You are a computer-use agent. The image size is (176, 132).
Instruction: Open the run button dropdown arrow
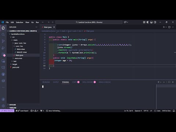tap(166, 27)
